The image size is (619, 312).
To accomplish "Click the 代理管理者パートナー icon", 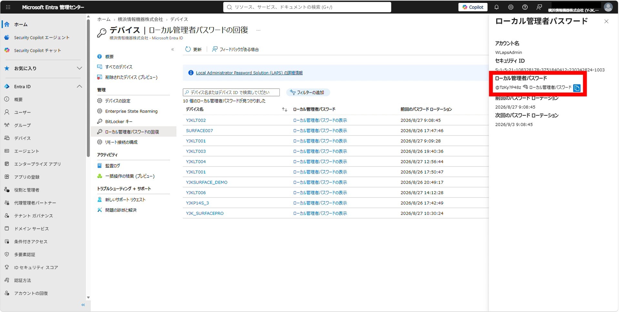I will (x=7, y=203).
